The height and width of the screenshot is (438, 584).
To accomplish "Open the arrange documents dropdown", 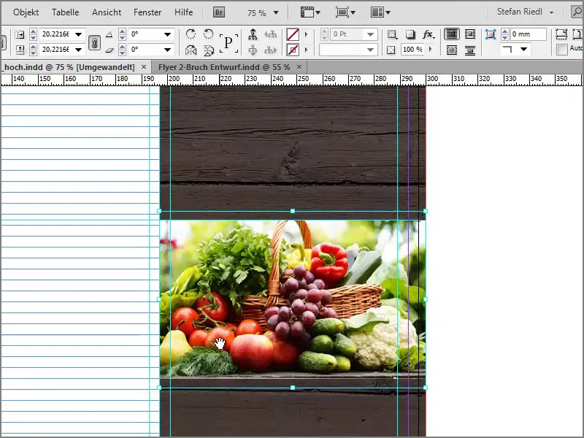I will [x=380, y=12].
